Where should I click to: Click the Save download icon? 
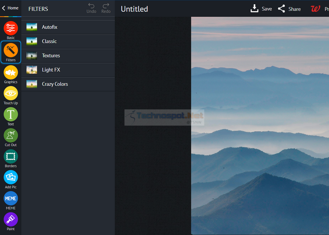254,8
